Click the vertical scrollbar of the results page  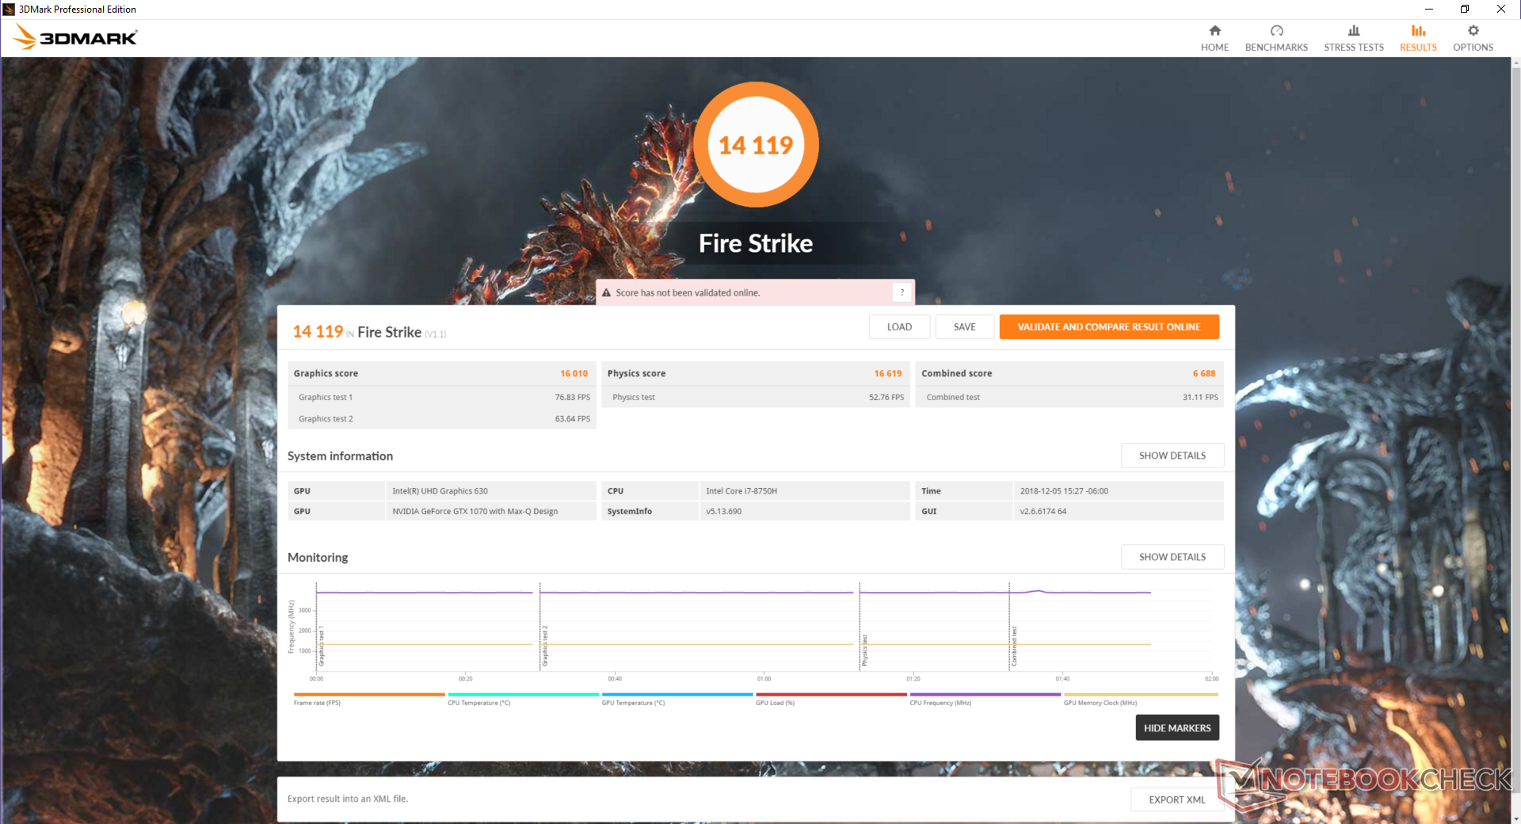[x=1515, y=428]
